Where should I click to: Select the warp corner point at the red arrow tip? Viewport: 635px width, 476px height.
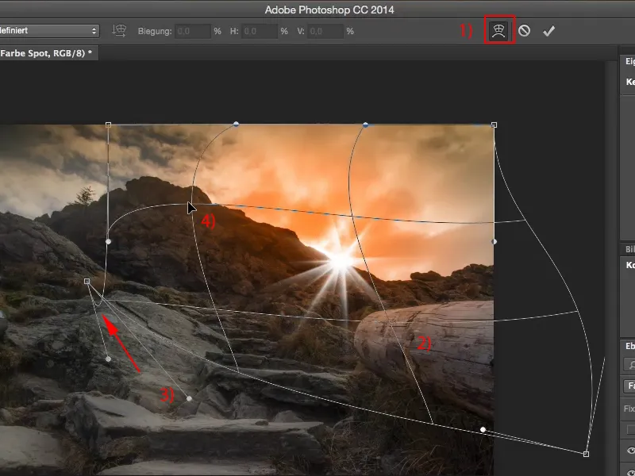[87, 281]
